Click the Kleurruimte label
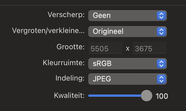This screenshot has width=186, height=111. 64,63
